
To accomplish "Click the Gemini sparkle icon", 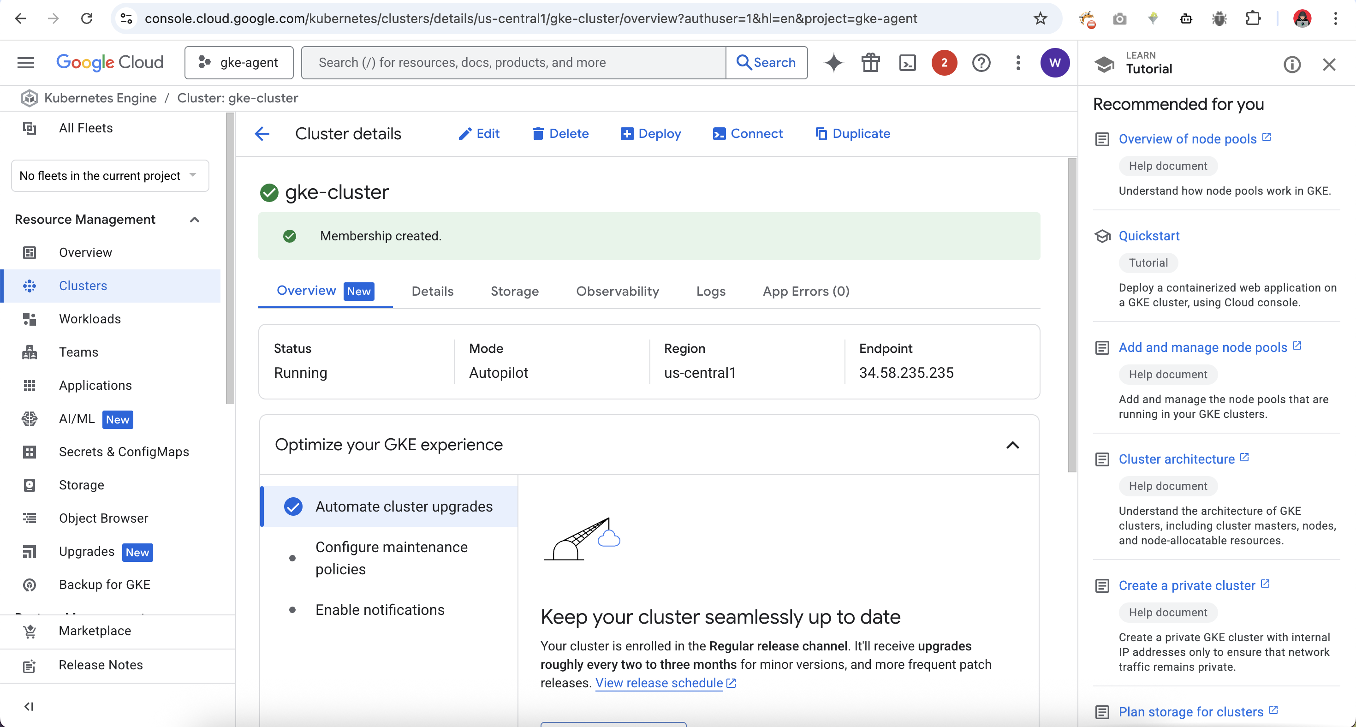I will 834,63.
